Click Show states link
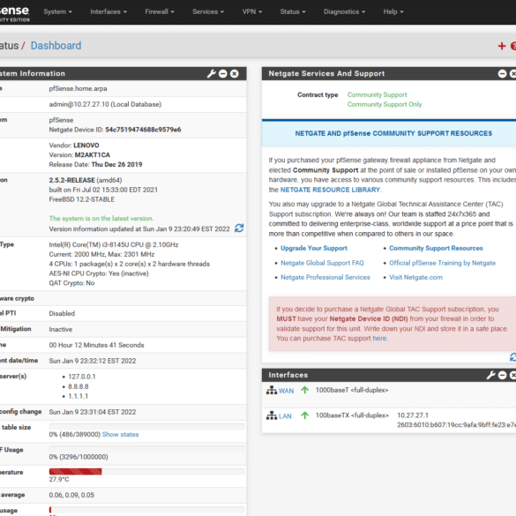The image size is (516, 516). click(x=121, y=434)
